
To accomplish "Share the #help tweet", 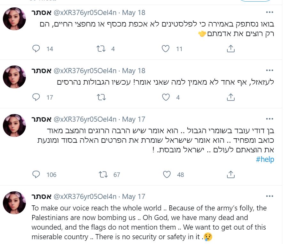I will click(230, 174).
